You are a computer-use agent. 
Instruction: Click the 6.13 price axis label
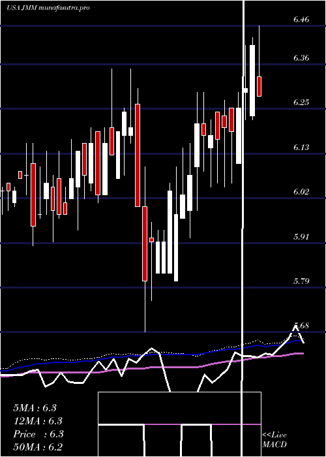pos(301,148)
